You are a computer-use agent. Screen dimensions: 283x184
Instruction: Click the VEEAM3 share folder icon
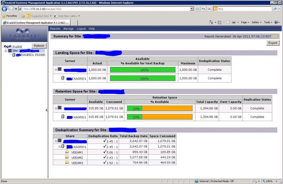(67, 162)
